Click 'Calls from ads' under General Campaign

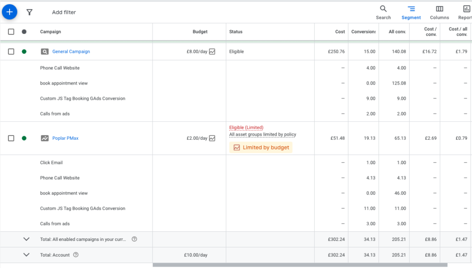[55, 114]
